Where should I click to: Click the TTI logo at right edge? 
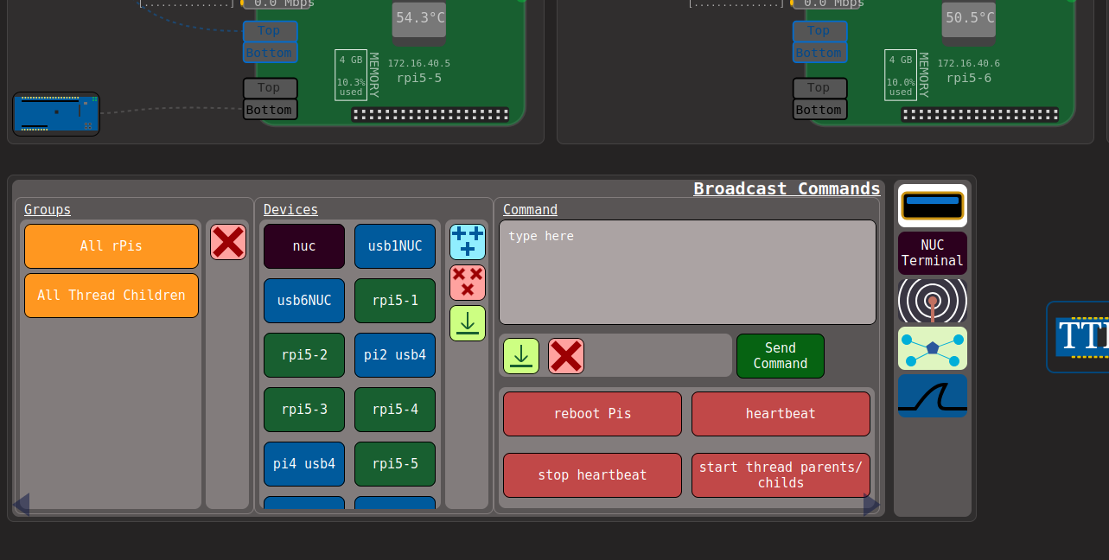pos(1078,337)
